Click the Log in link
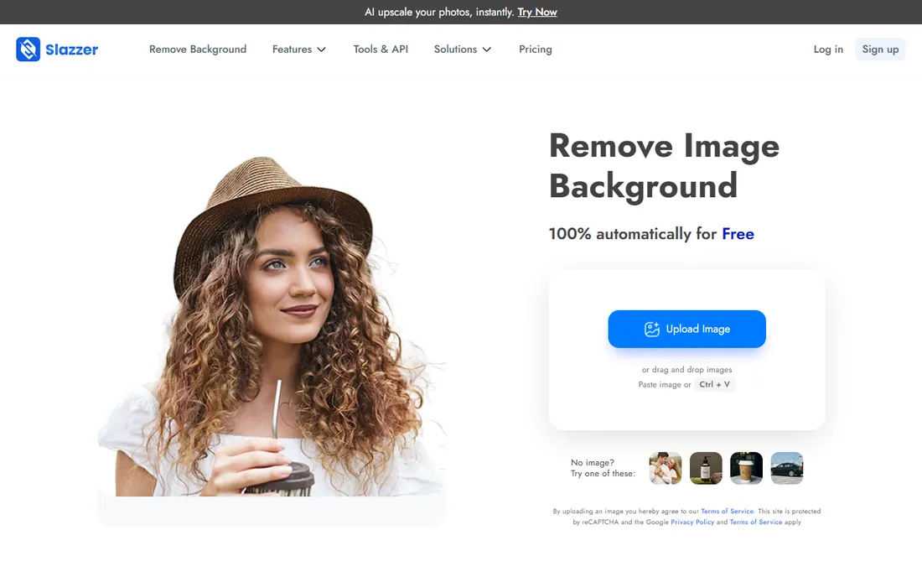This screenshot has height=577, width=922. pyautogui.click(x=828, y=49)
